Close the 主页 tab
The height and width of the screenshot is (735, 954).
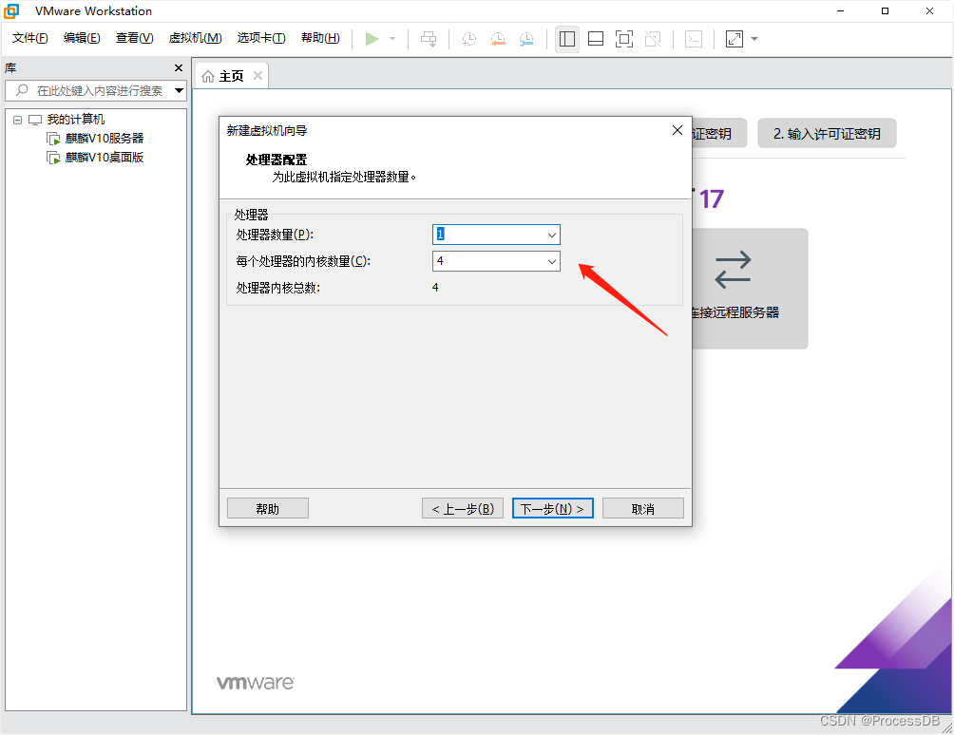(x=258, y=75)
